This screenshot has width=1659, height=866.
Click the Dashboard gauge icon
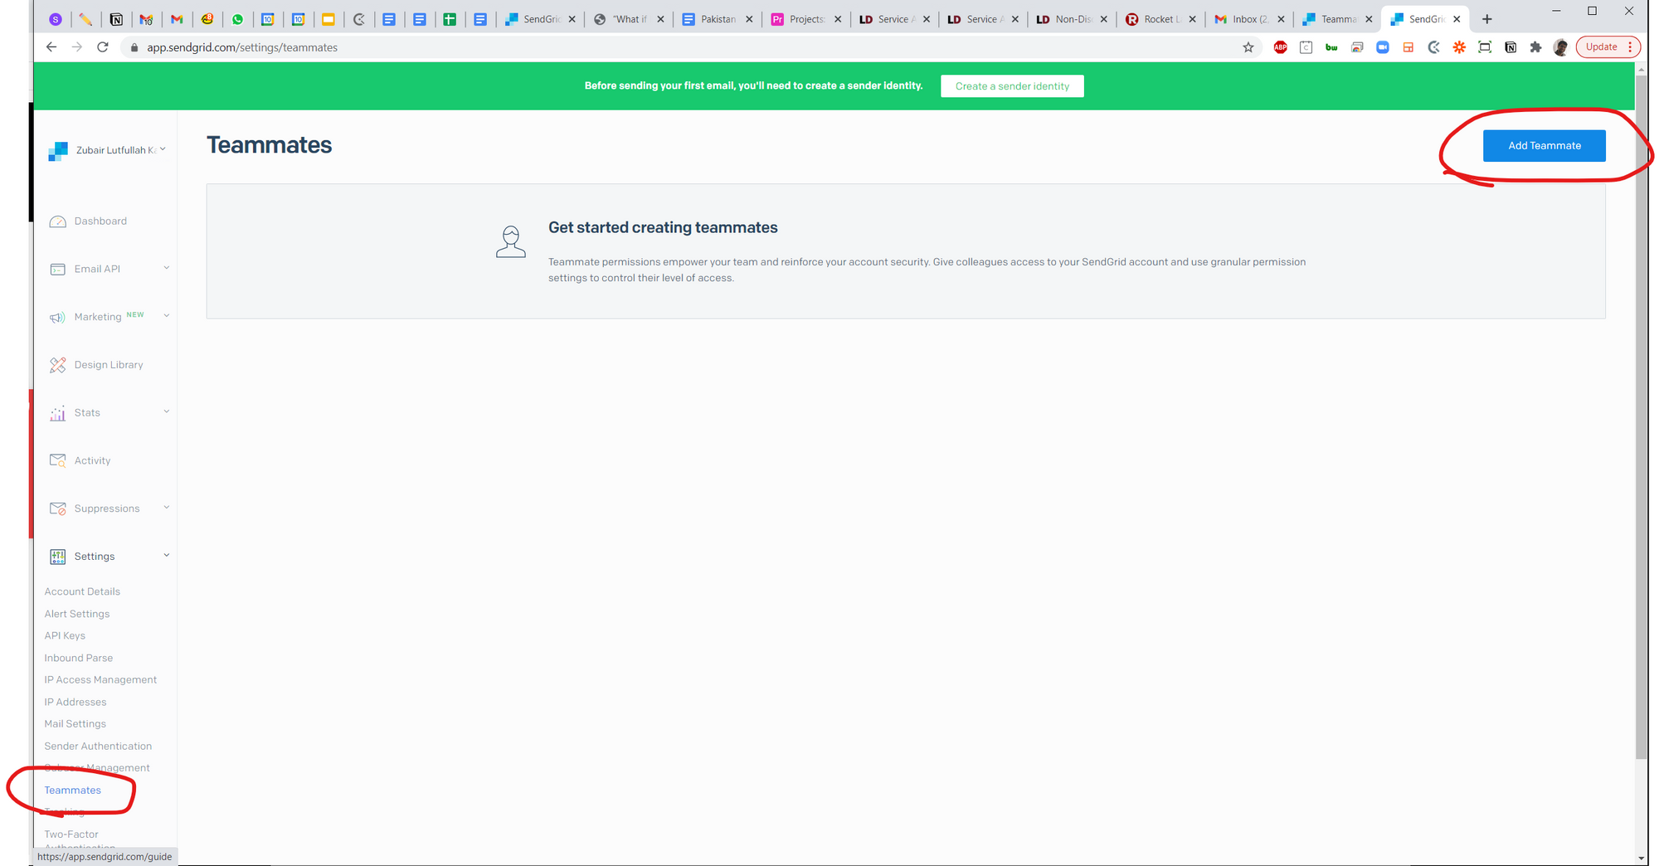(57, 221)
